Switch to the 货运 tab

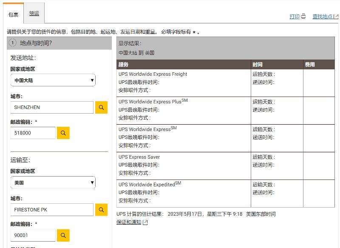(x=34, y=13)
